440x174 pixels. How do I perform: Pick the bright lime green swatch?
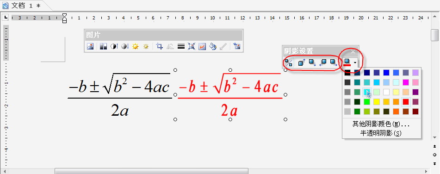[367, 102]
